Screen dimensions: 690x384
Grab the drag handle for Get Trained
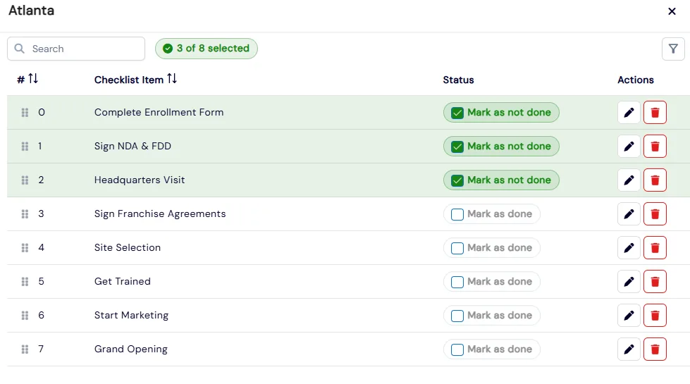[x=25, y=282]
